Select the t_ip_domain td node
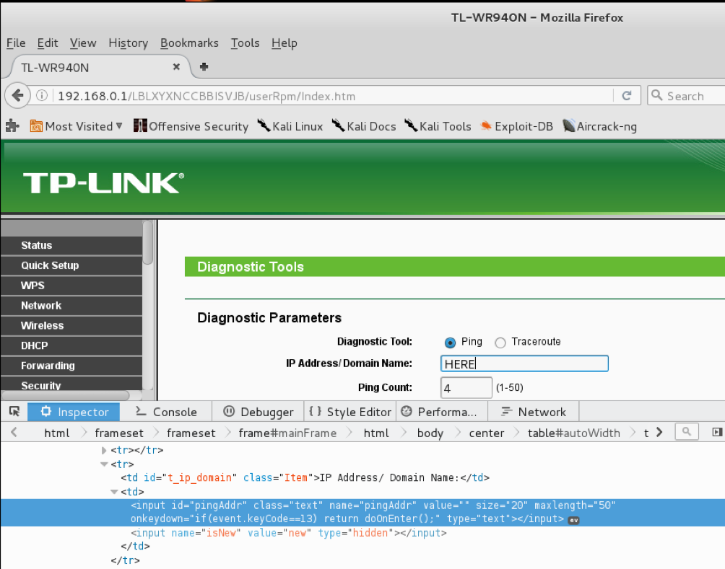 click(x=305, y=477)
